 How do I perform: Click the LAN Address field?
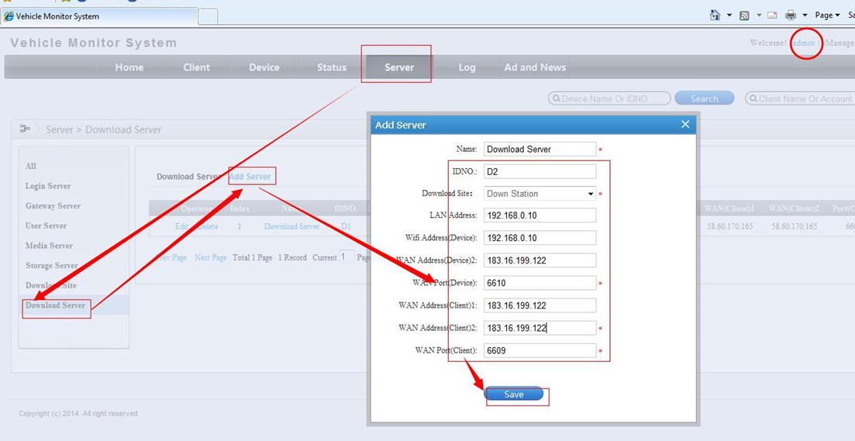pos(540,216)
